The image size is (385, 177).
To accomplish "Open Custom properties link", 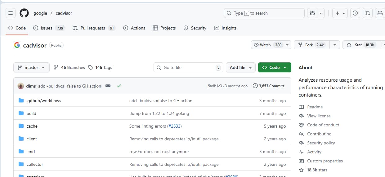I will (321, 161).
